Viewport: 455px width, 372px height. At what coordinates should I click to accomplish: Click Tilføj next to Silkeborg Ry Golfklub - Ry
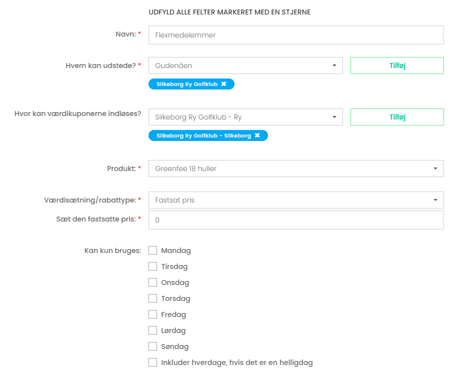(x=397, y=117)
